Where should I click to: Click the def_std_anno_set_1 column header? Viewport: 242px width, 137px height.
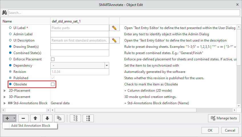(x=80, y=21)
